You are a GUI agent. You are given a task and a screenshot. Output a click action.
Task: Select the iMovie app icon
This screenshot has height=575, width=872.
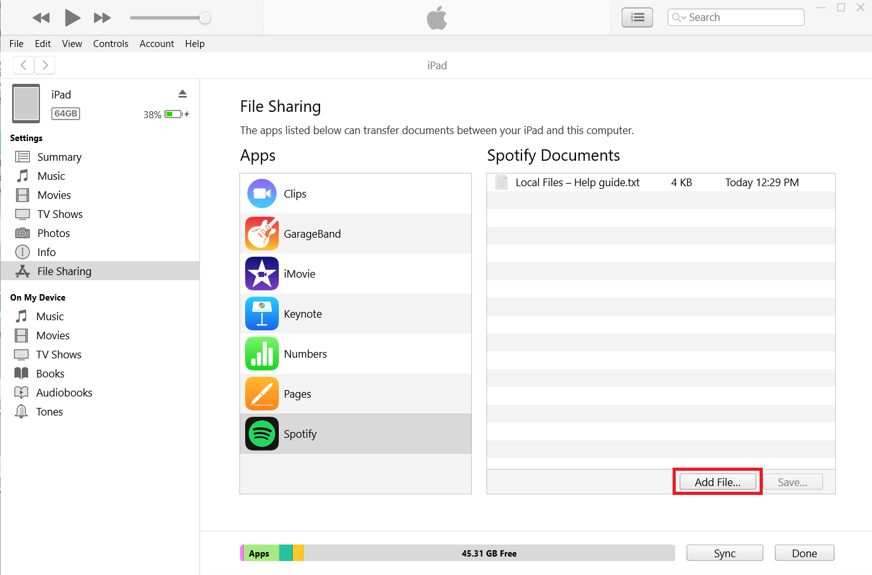(262, 274)
